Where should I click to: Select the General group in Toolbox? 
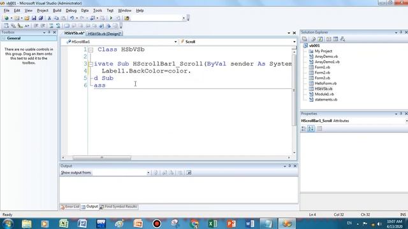pos(29,38)
